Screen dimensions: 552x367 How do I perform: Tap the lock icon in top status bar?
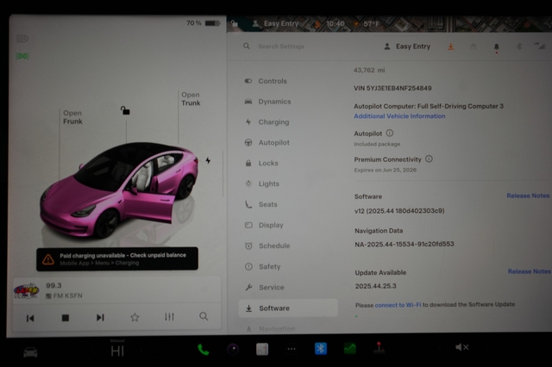pyautogui.click(x=234, y=23)
